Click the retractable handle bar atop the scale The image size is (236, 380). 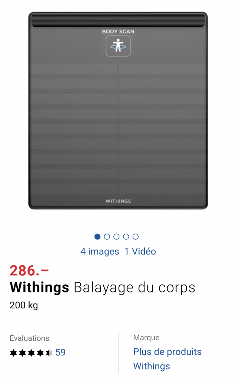tap(118, 19)
